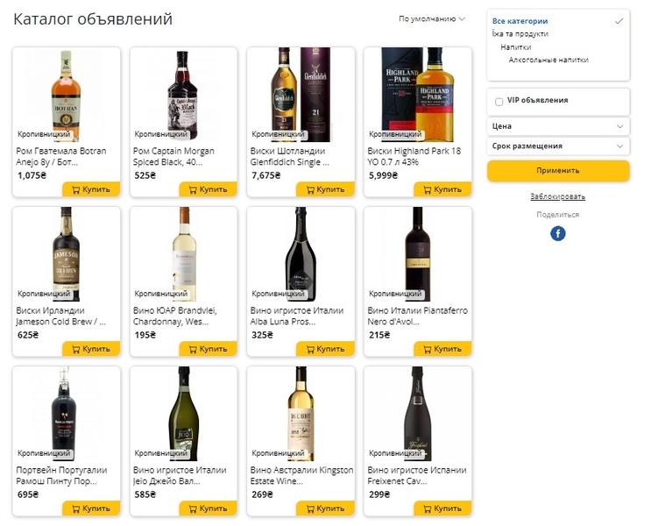Viewport: 665px width, 526px height.
Task: Click cart icon for Kingston Estate wine
Action: pyautogui.click(x=310, y=508)
